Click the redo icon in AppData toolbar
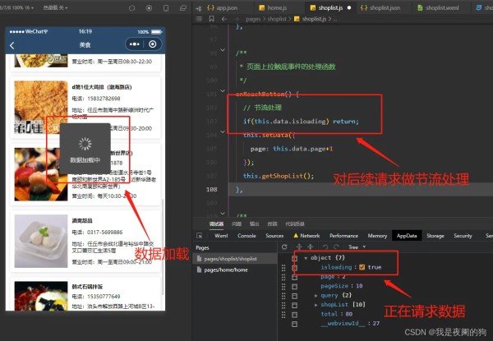This screenshot has height=341, width=493. [336, 247]
